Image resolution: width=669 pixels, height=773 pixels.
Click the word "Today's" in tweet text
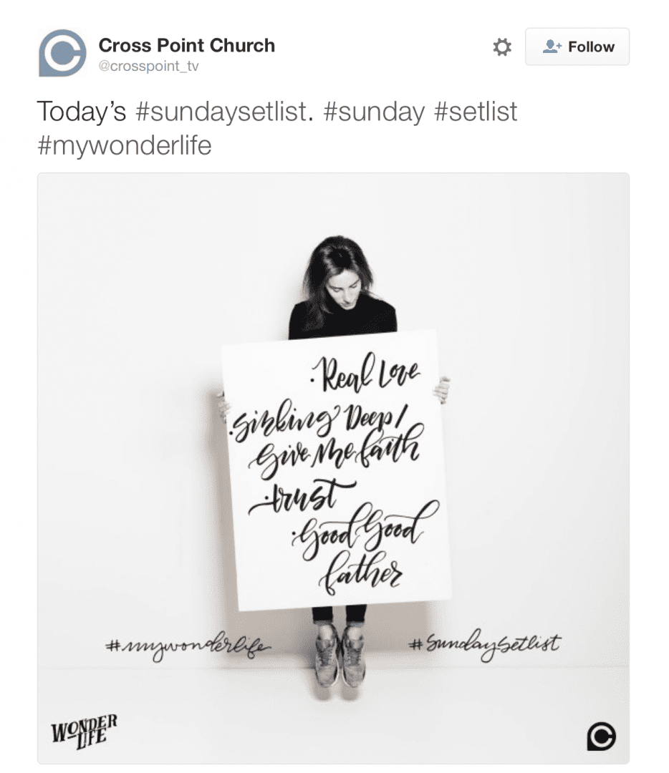82,112
